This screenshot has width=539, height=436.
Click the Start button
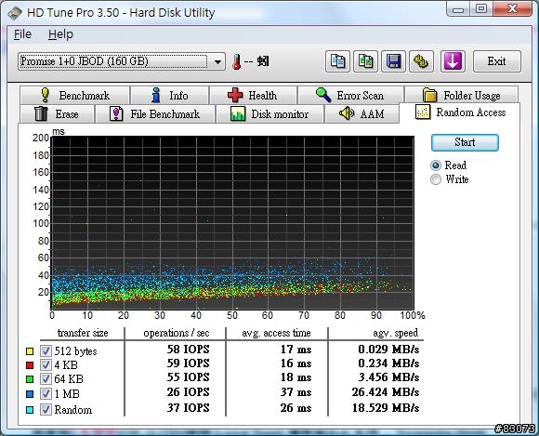465,142
